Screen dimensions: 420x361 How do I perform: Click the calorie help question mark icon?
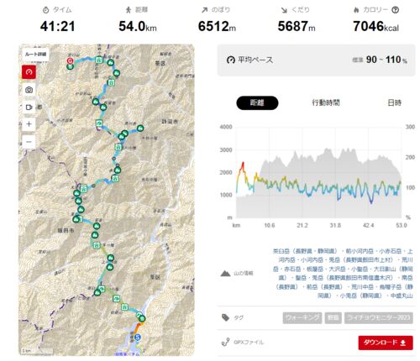coord(395,10)
